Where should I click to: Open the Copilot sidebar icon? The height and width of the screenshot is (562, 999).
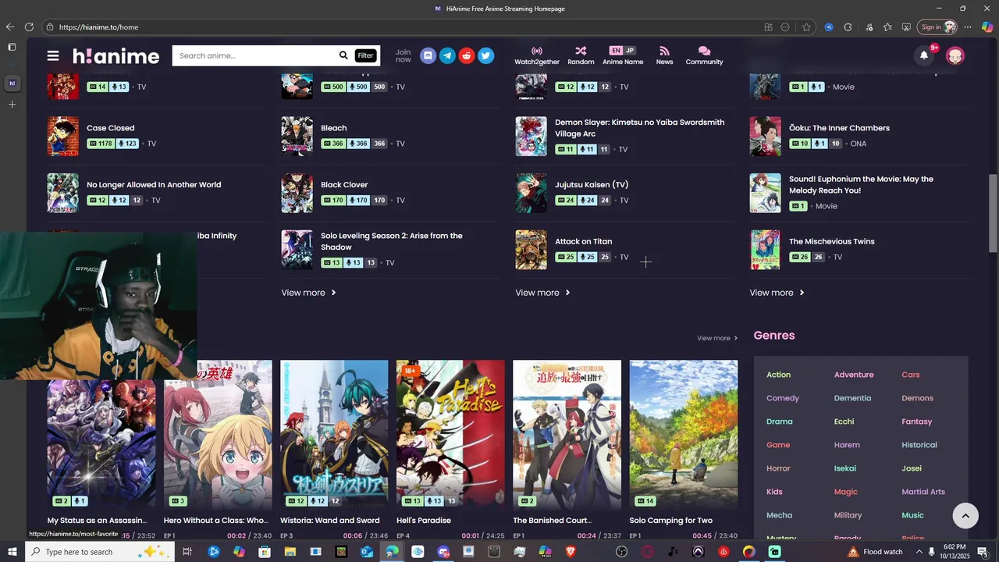point(987,27)
